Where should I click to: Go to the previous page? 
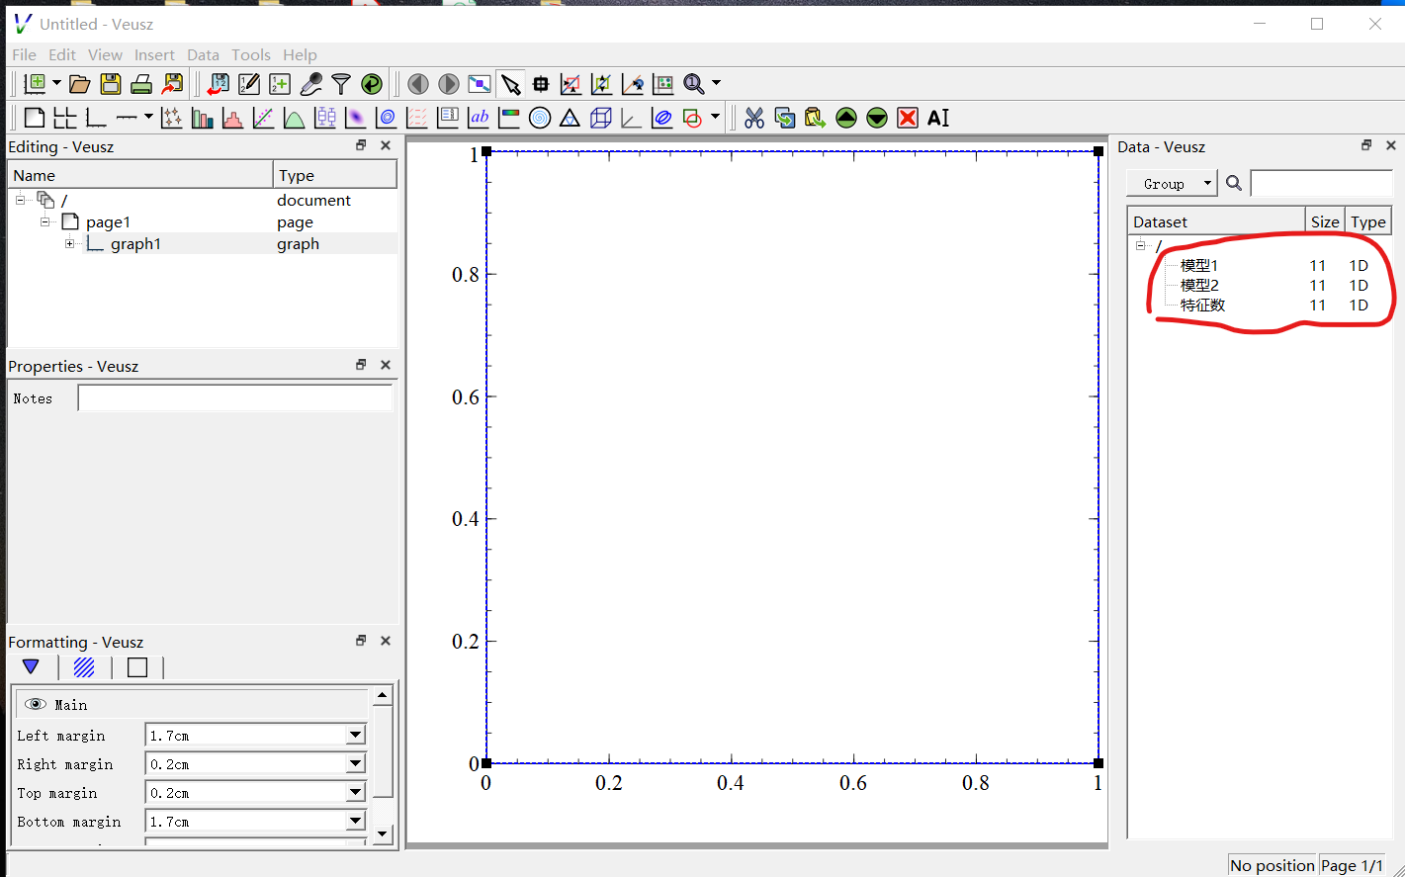[x=418, y=84]
